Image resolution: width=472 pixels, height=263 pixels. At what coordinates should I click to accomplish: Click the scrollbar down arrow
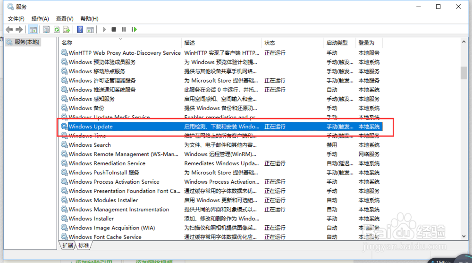click(x=464, y=237)
